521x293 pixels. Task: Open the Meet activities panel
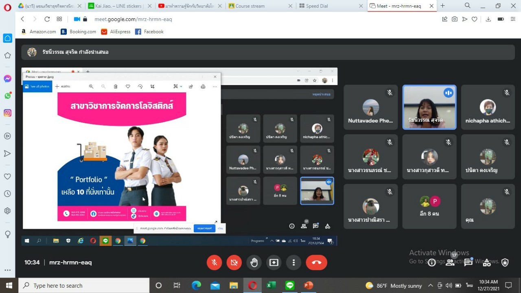(487, 262)
